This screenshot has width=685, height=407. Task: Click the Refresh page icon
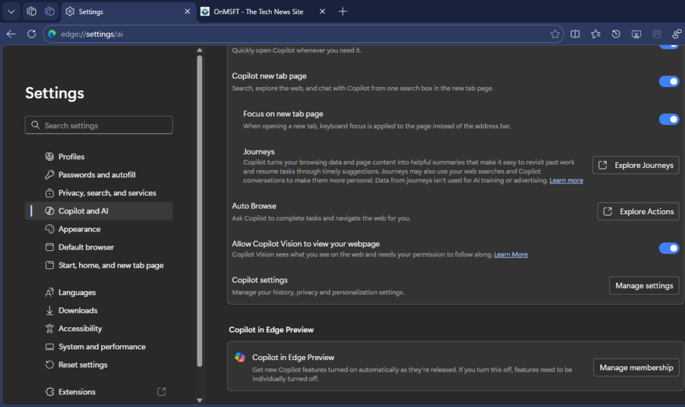31,34
